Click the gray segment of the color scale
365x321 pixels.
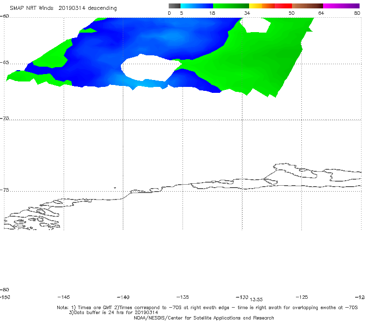(x=174, y=6)
